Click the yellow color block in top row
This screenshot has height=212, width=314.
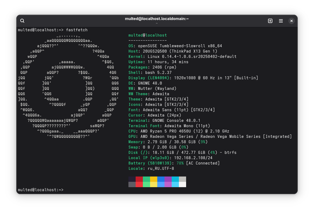(154, 179)
